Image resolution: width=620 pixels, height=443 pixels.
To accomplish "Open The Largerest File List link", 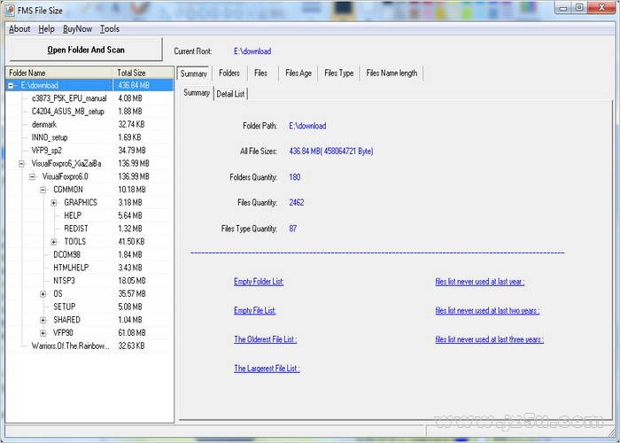I will click(267, 369).
